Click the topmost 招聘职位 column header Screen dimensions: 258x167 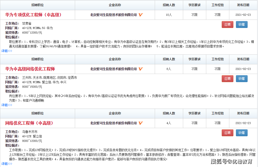38,5
